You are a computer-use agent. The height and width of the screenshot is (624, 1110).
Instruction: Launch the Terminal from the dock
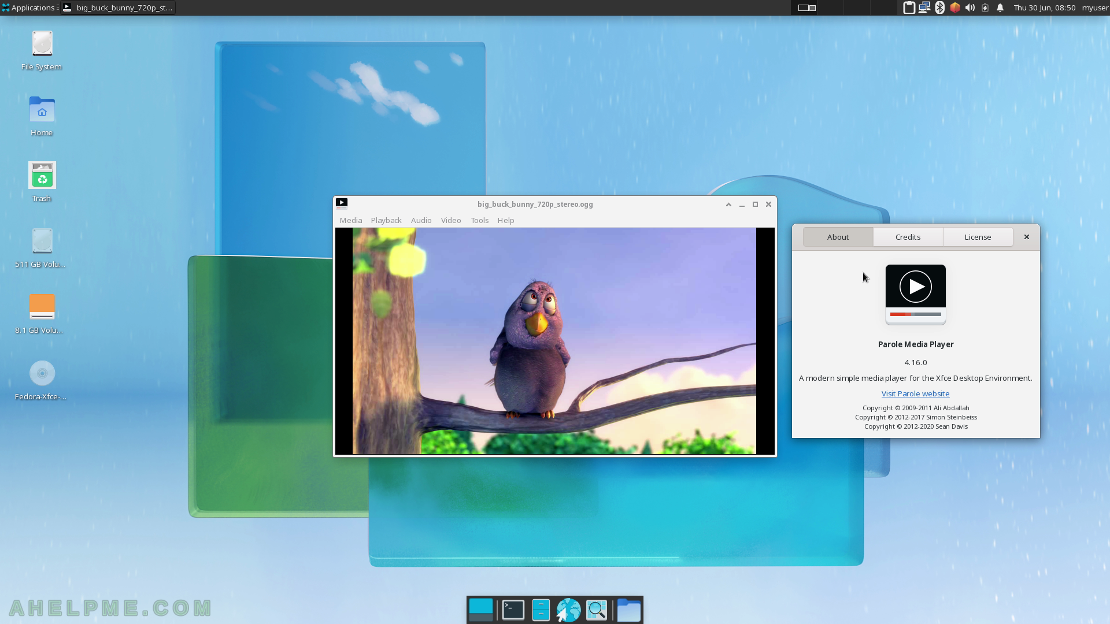tap(513, 610)
